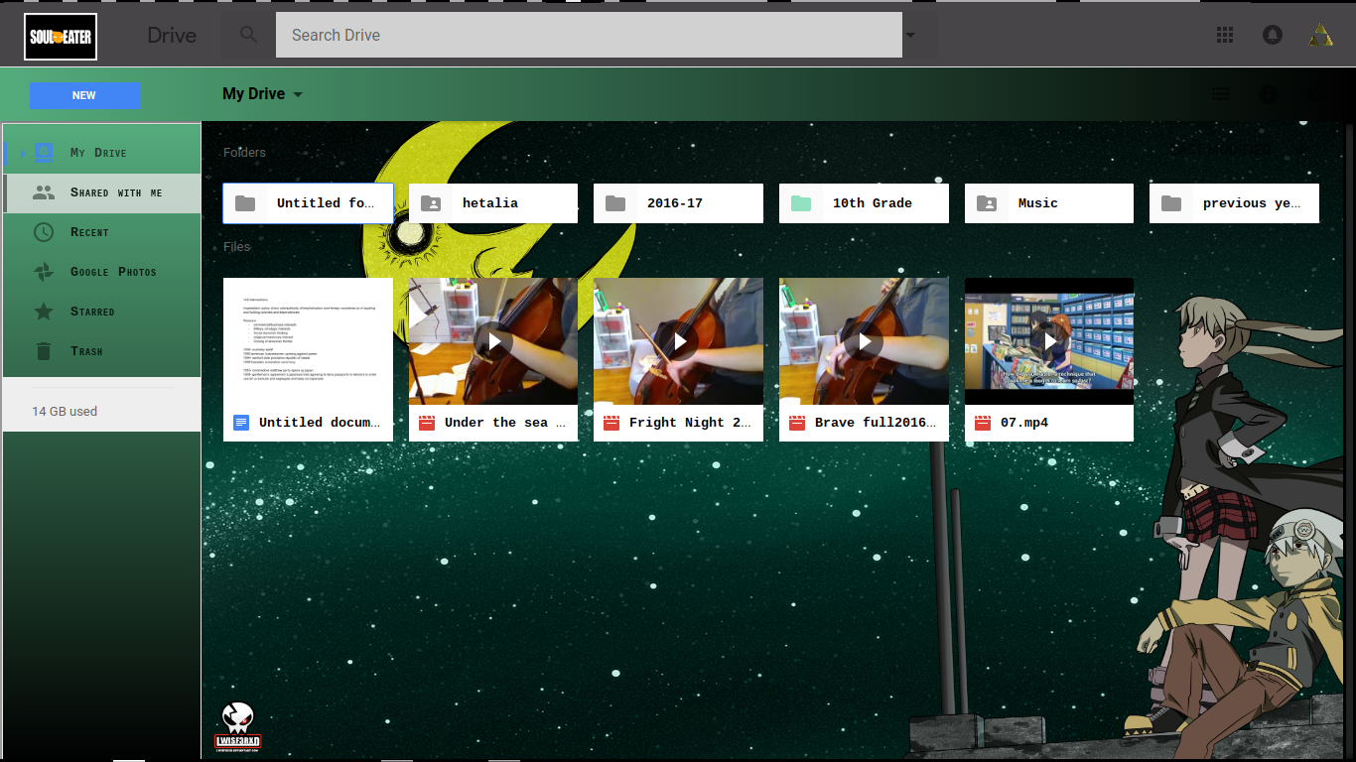This screenshot has width=1356, height=762.
Task: Select the teal 10th Grade folder icon
Action: tap(801, 203)
